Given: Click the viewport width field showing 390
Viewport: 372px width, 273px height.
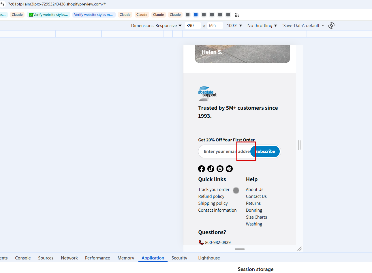Looking at the screenshot, I should pyautogui.click(x=193, y=26).
